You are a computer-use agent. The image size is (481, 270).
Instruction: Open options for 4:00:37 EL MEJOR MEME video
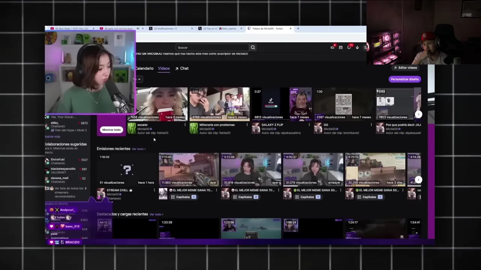tap(340, 190)
